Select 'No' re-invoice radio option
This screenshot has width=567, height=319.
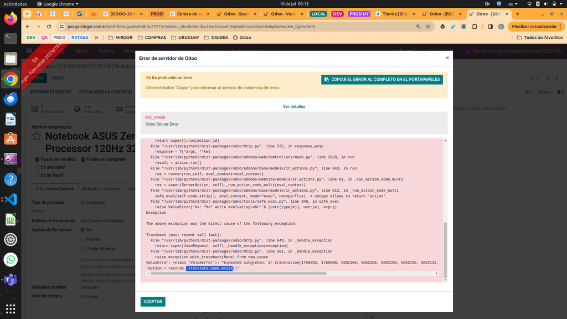point(83,230)
